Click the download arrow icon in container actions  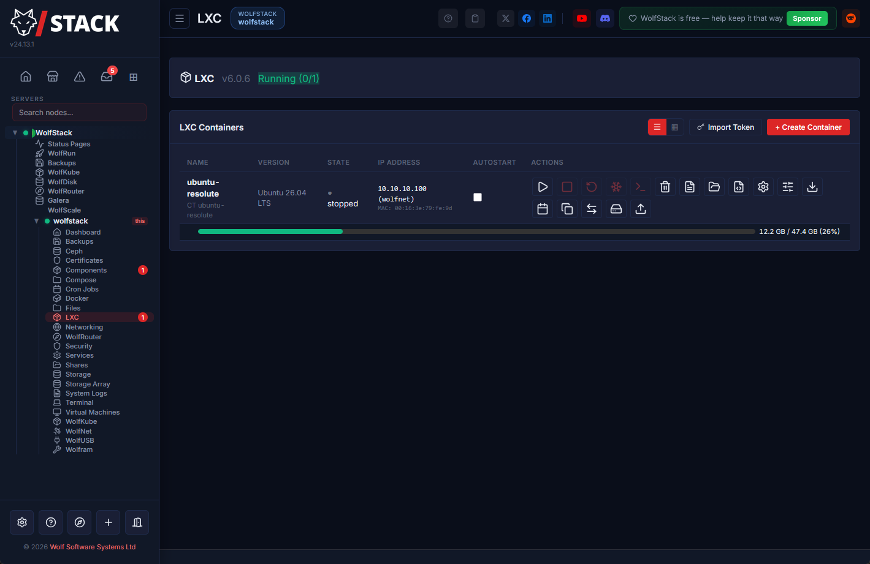(812, 187)
